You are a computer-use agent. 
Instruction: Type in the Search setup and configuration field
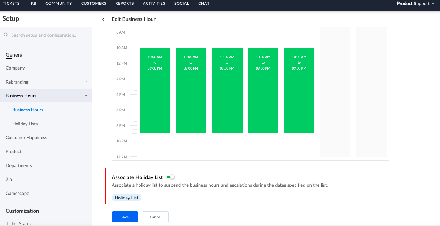44,35
